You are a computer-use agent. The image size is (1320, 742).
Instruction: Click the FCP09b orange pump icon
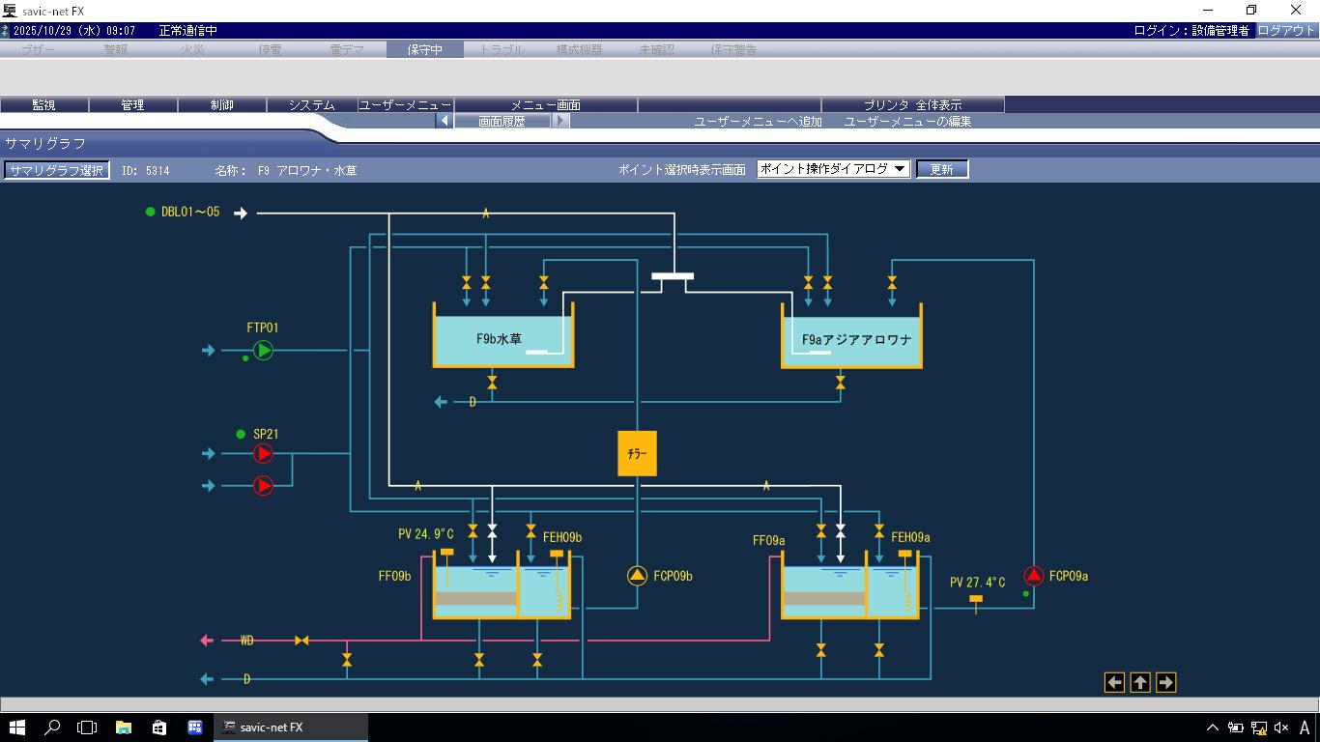pos(637,576)
